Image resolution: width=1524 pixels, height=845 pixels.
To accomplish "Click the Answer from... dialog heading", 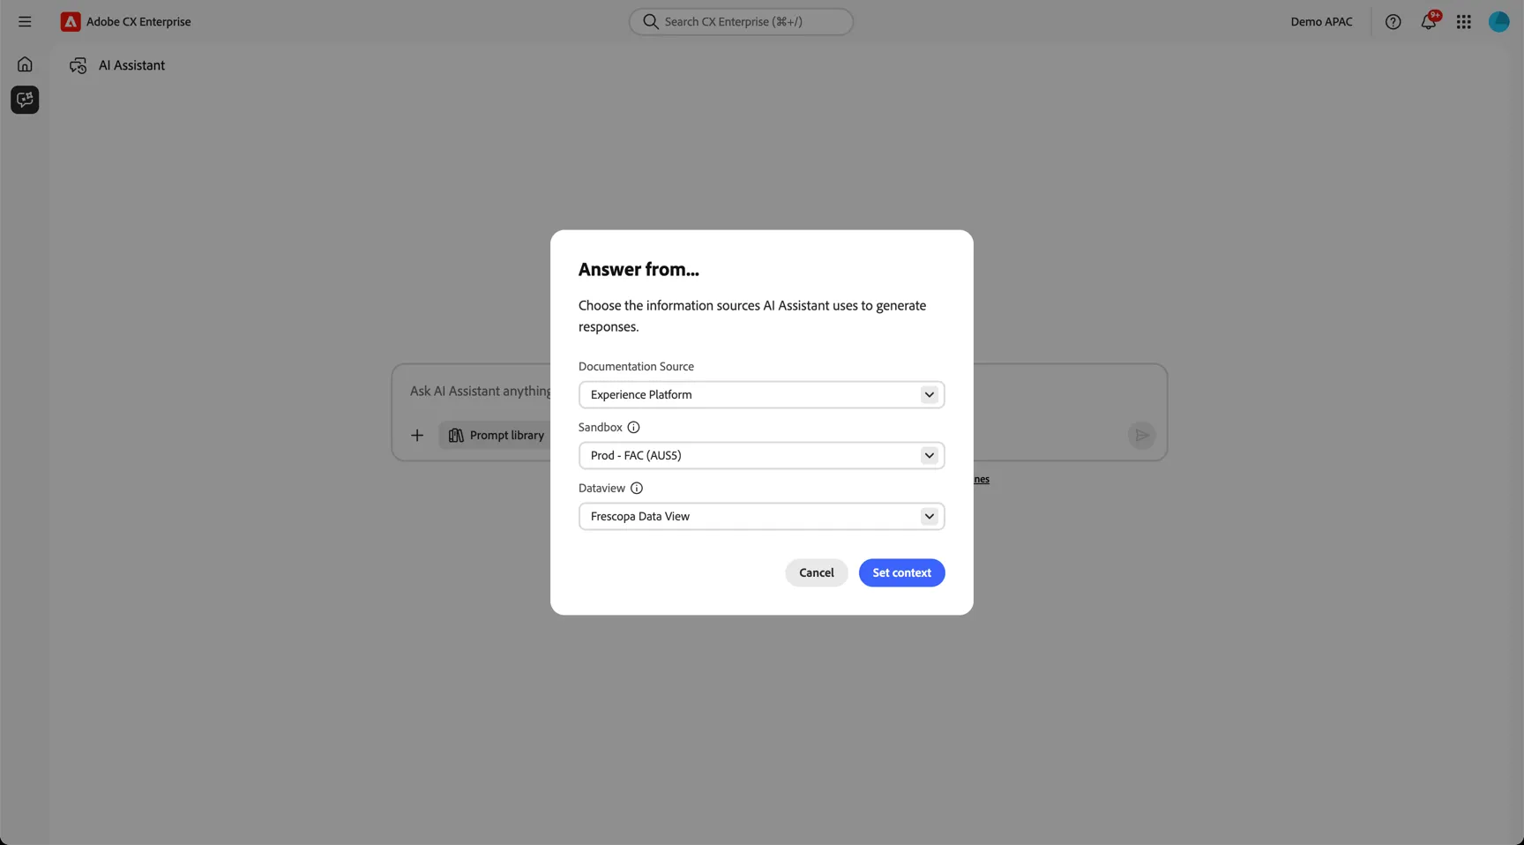I will (x=639, y=270).
